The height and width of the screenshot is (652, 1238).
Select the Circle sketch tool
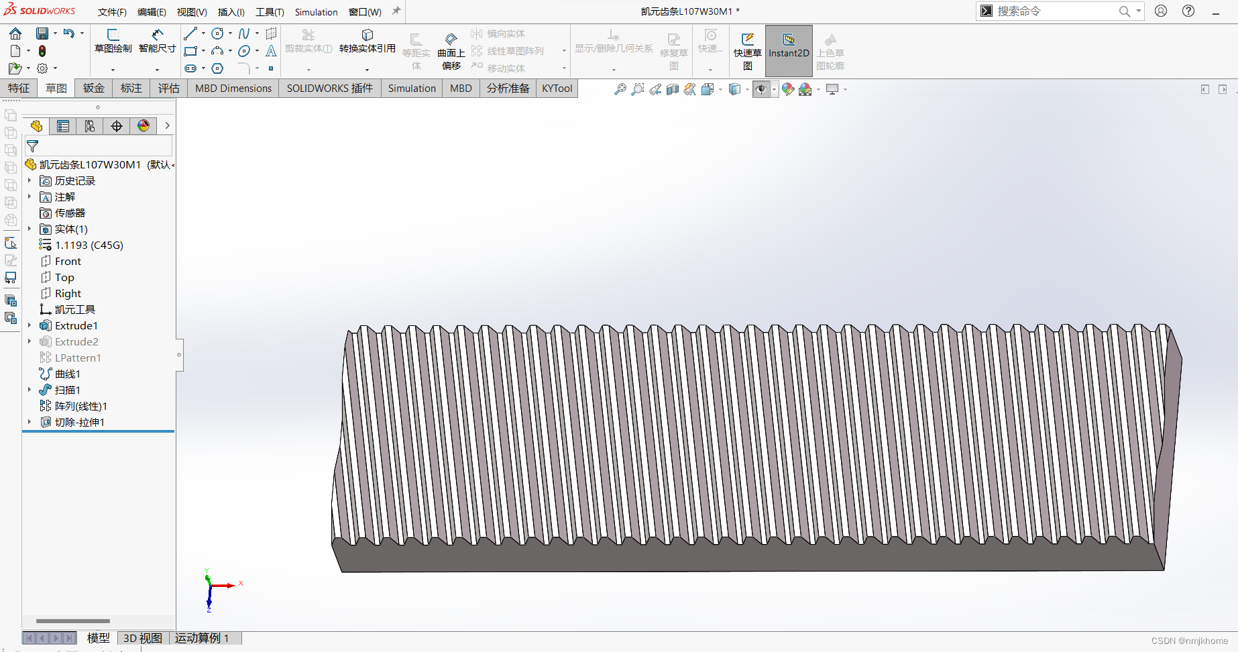(x=216, y=33)
